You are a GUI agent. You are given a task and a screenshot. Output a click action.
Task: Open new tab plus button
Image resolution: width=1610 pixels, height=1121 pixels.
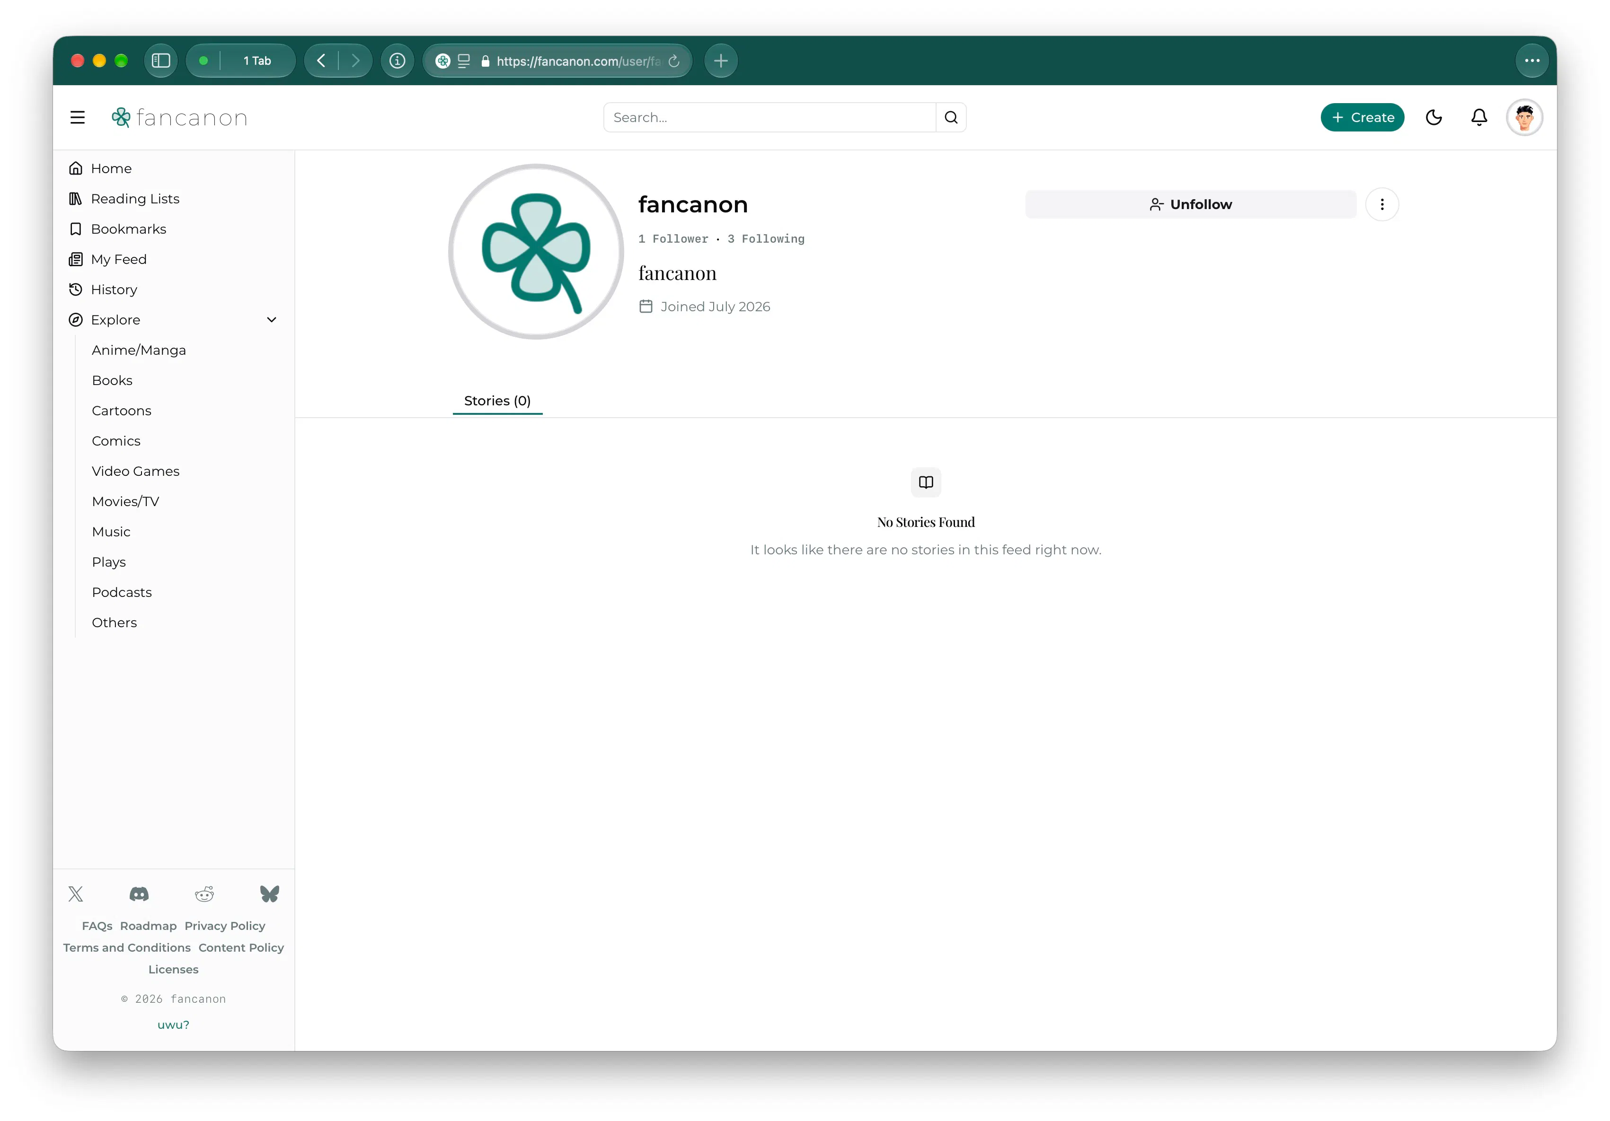pyautogui.click(x=721, y=61)
